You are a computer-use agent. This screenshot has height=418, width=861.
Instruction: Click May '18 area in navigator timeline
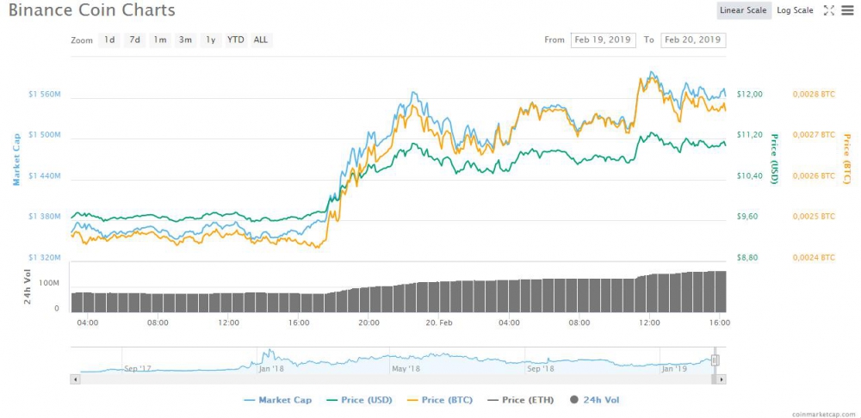406,369
